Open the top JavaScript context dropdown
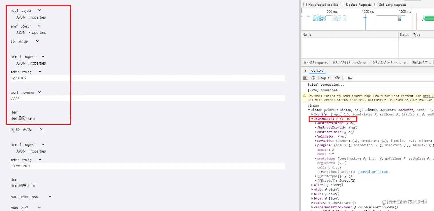Viewport: 434px width, 211px height. point(325,78)
